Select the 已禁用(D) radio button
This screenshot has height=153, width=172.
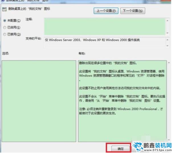point(5,34)
